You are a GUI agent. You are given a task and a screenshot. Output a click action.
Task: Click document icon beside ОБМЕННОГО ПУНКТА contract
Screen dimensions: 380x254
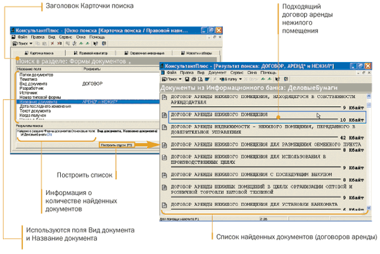click(x=165, y=145)
